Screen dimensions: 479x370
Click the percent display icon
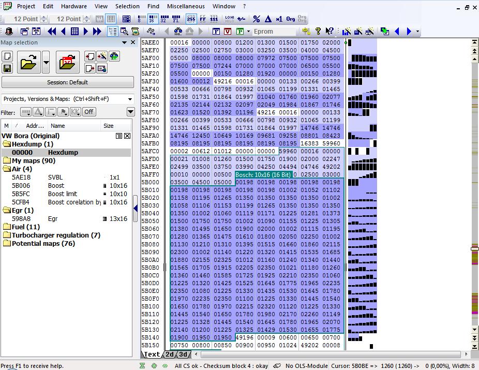(256, 19)
